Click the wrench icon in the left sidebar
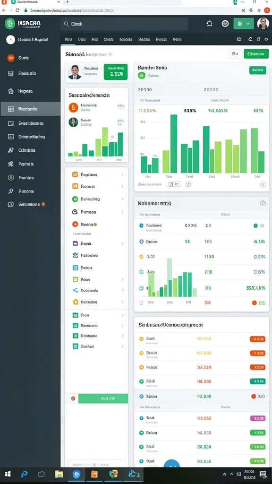 tap(11, 150)
